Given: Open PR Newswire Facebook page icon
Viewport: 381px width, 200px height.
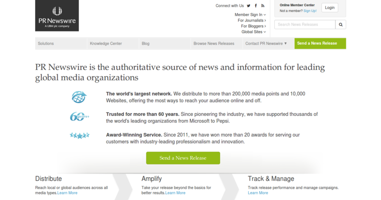Looking at the screenshot, I should [x=256, y=6].
